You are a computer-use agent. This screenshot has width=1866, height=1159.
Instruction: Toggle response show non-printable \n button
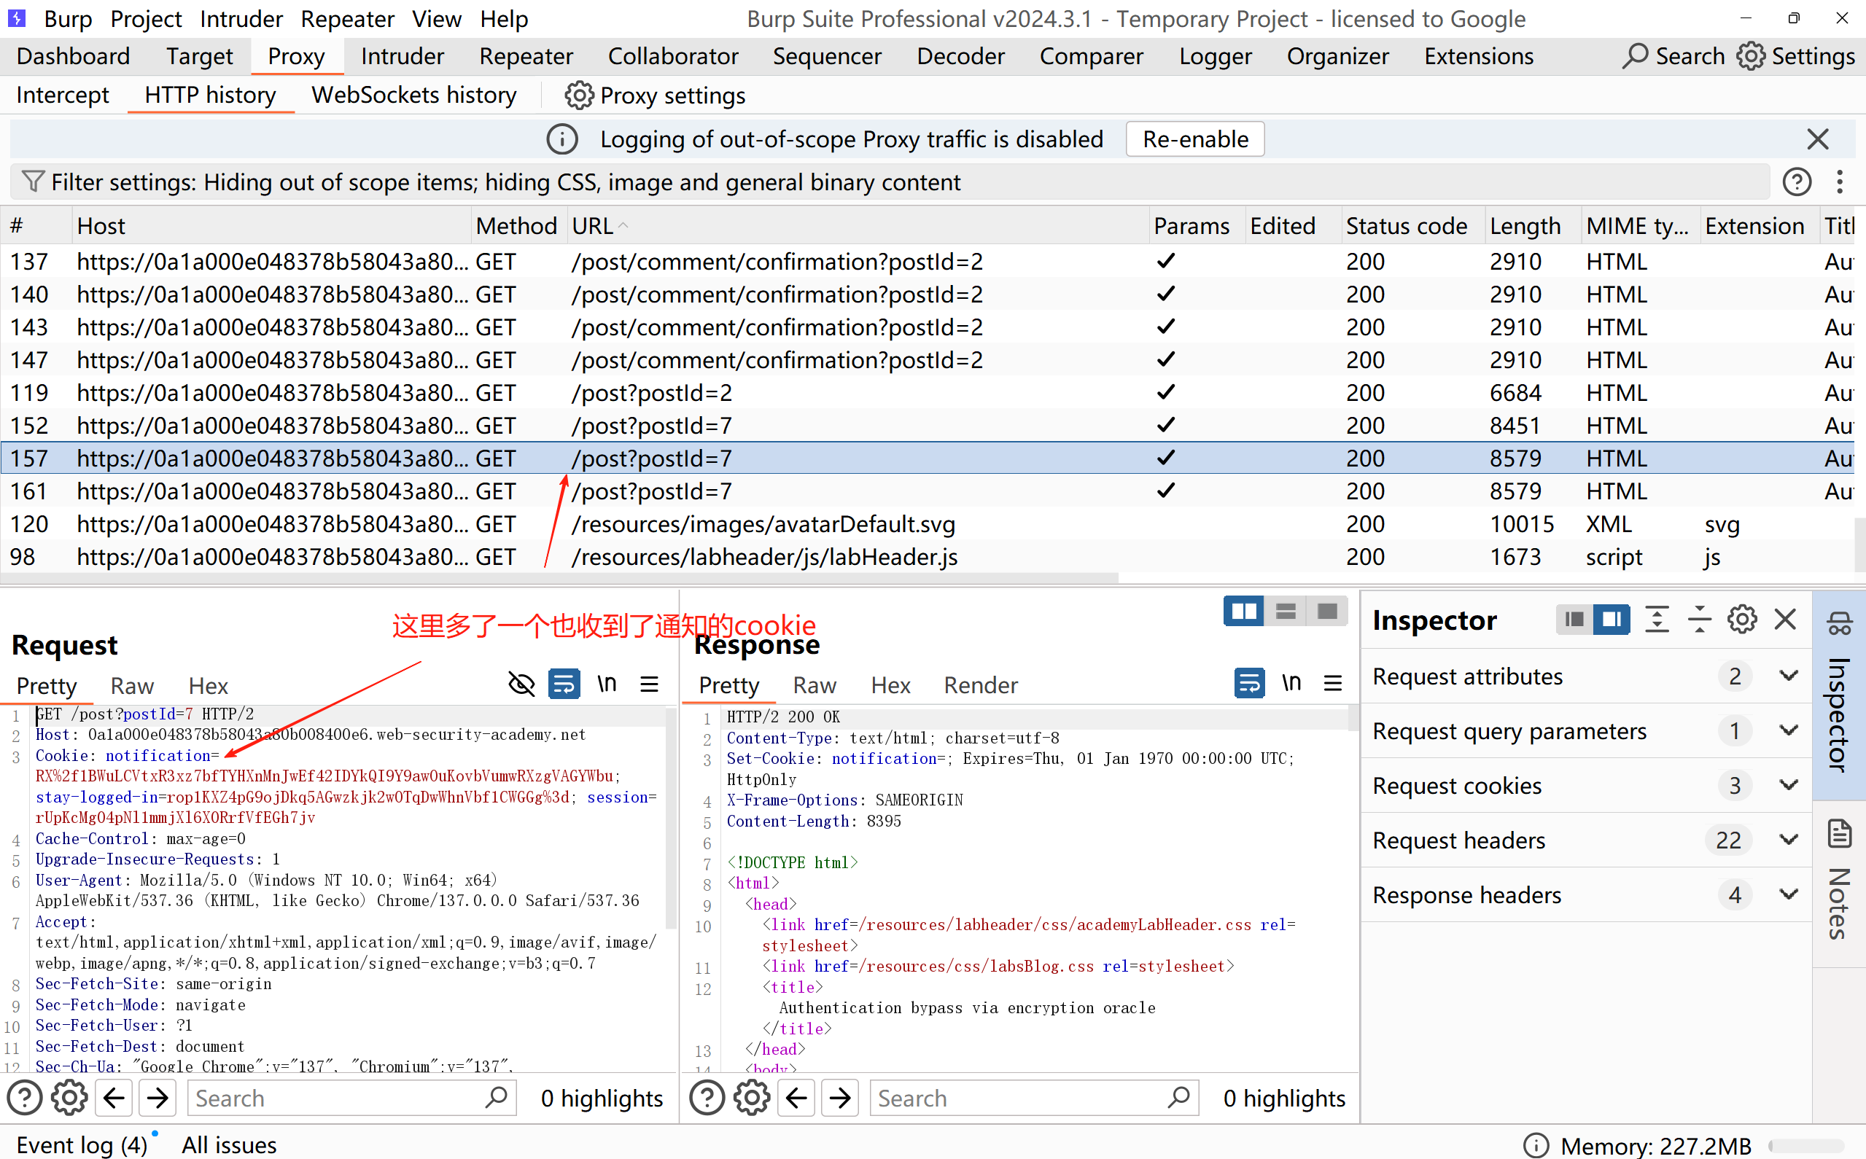[1291, 684]
